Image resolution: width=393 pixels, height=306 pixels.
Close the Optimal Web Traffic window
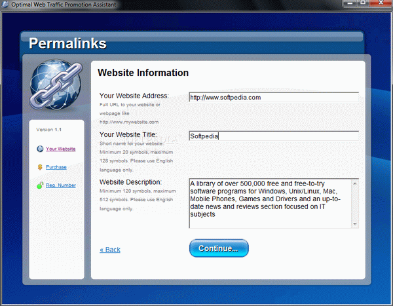381,3
